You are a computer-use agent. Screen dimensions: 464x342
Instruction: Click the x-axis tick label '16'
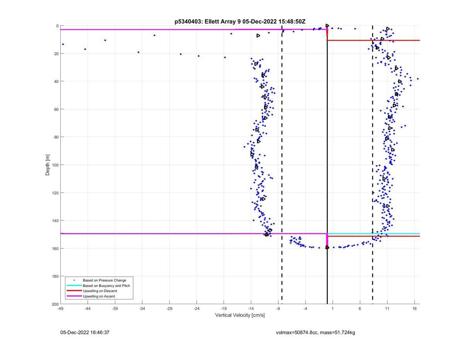pos(414,308)
